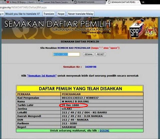Viewport: 160px width, 139px height.
Task: Click the grey SEMAKAN DAFTAR PEMILIH section heading
Action: click(80, 41)
